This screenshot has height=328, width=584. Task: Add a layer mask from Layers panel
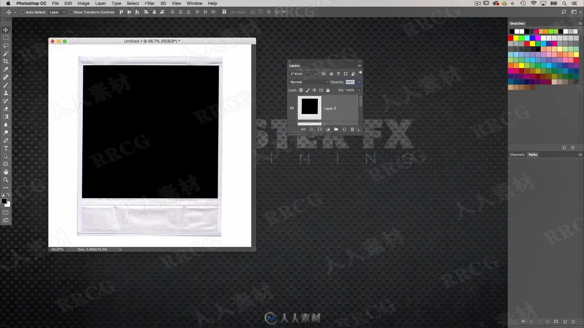coord(319,129)
